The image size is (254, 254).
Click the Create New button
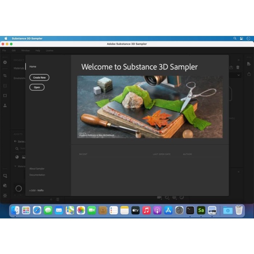click(39, 77)
